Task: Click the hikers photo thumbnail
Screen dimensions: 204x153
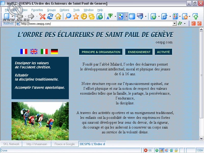Action: [40, 121]
